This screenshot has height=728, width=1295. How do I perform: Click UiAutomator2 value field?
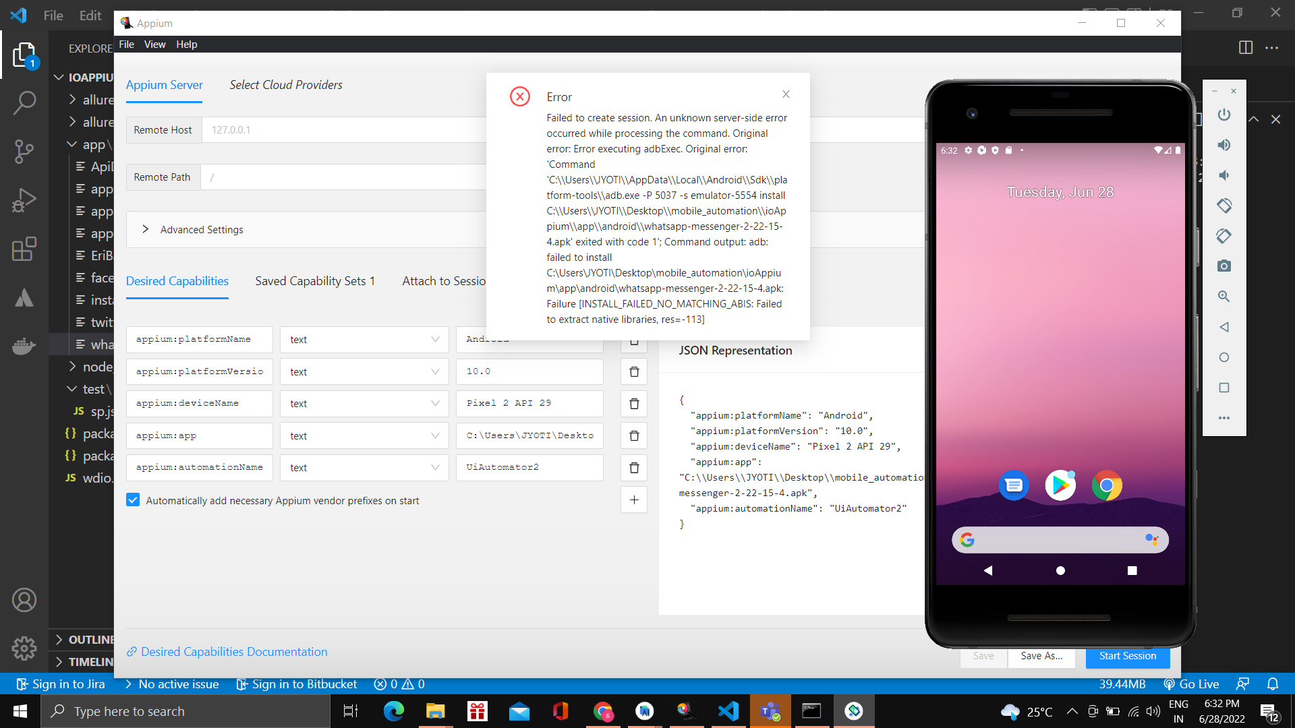(529, 468)
